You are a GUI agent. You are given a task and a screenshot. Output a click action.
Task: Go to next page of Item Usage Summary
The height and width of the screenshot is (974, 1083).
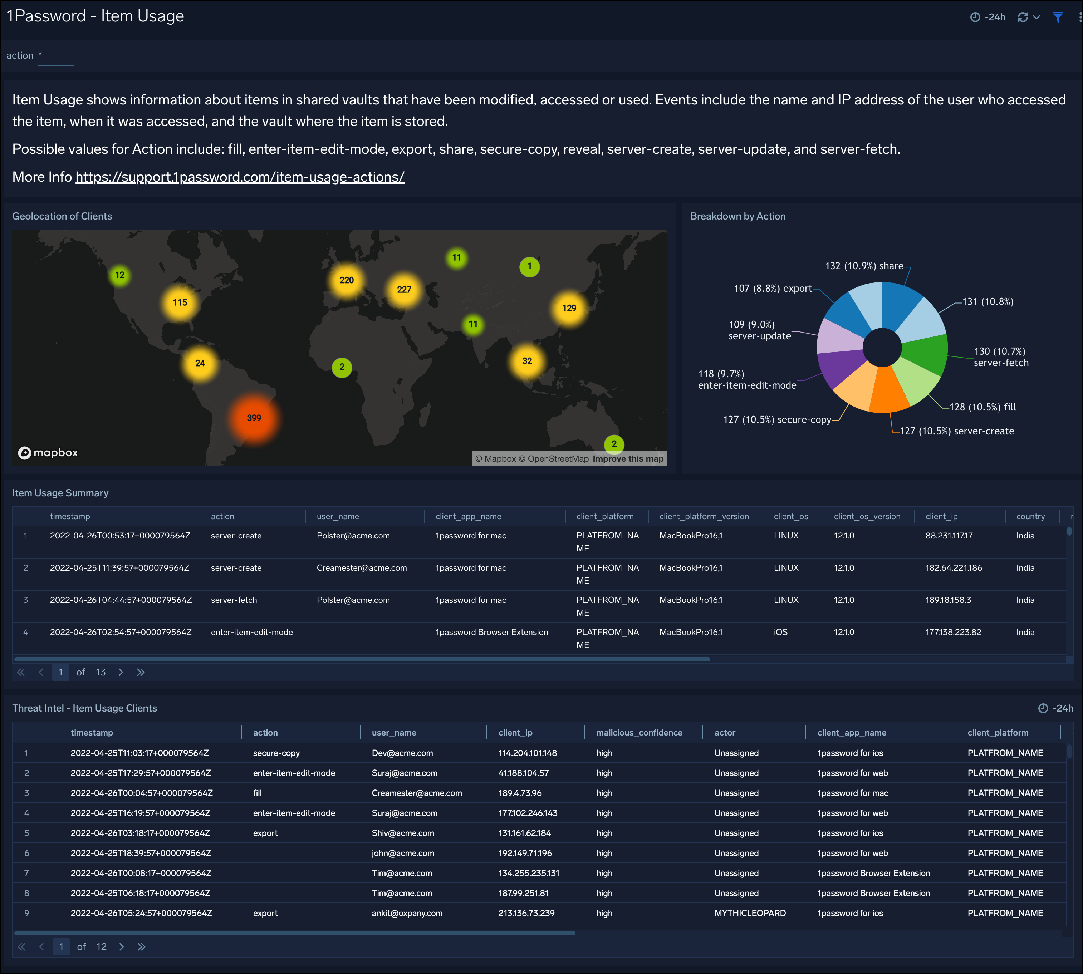point(121,672)
